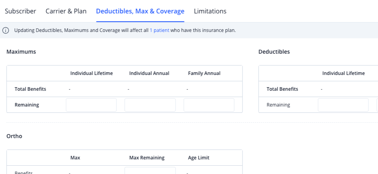Click the info icon in the notice banner
The height and width of the screenshot is (174, 378).
pyautogui.click(x=6, y=30)
